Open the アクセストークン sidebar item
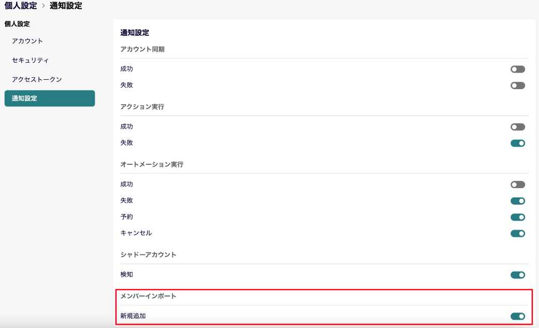Viewport: 539px width, 328px height. point(37,79)
